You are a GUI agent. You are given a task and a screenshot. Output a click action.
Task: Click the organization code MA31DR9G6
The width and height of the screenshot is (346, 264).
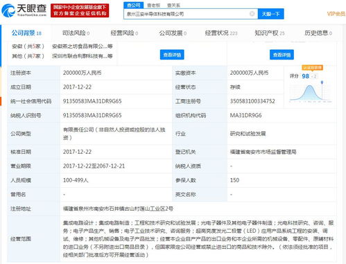[245, 115]
